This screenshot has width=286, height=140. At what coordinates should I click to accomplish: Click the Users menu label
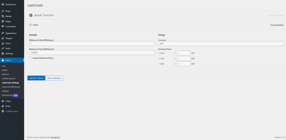[x=8, y=43]
